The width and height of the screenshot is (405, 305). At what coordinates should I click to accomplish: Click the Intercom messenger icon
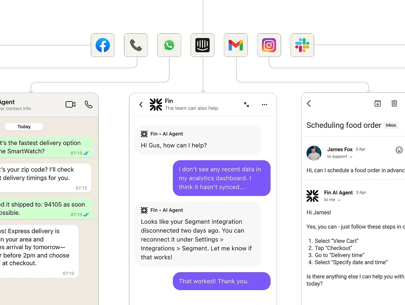(x=202, y=45)
